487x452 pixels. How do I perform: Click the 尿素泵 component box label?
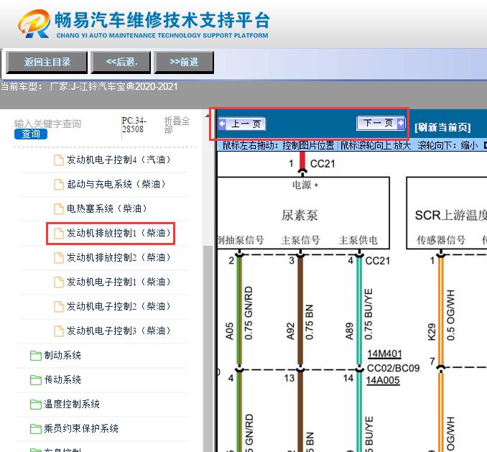(x=300, y=215)
